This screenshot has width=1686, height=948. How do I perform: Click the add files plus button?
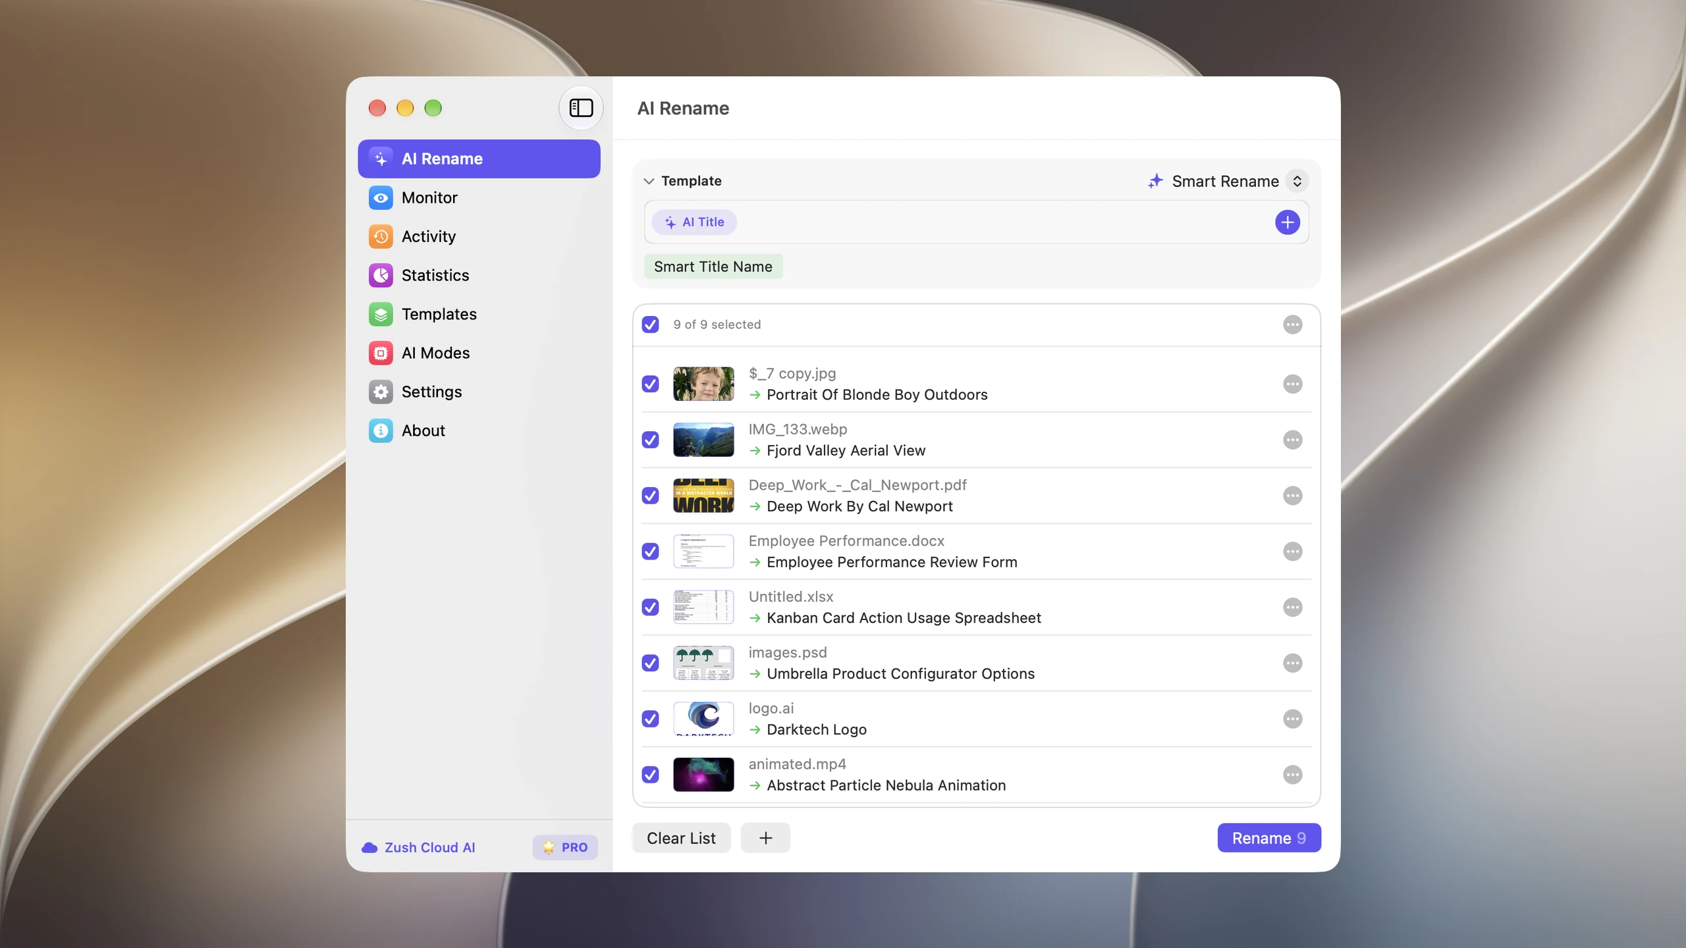click(765, 838)
